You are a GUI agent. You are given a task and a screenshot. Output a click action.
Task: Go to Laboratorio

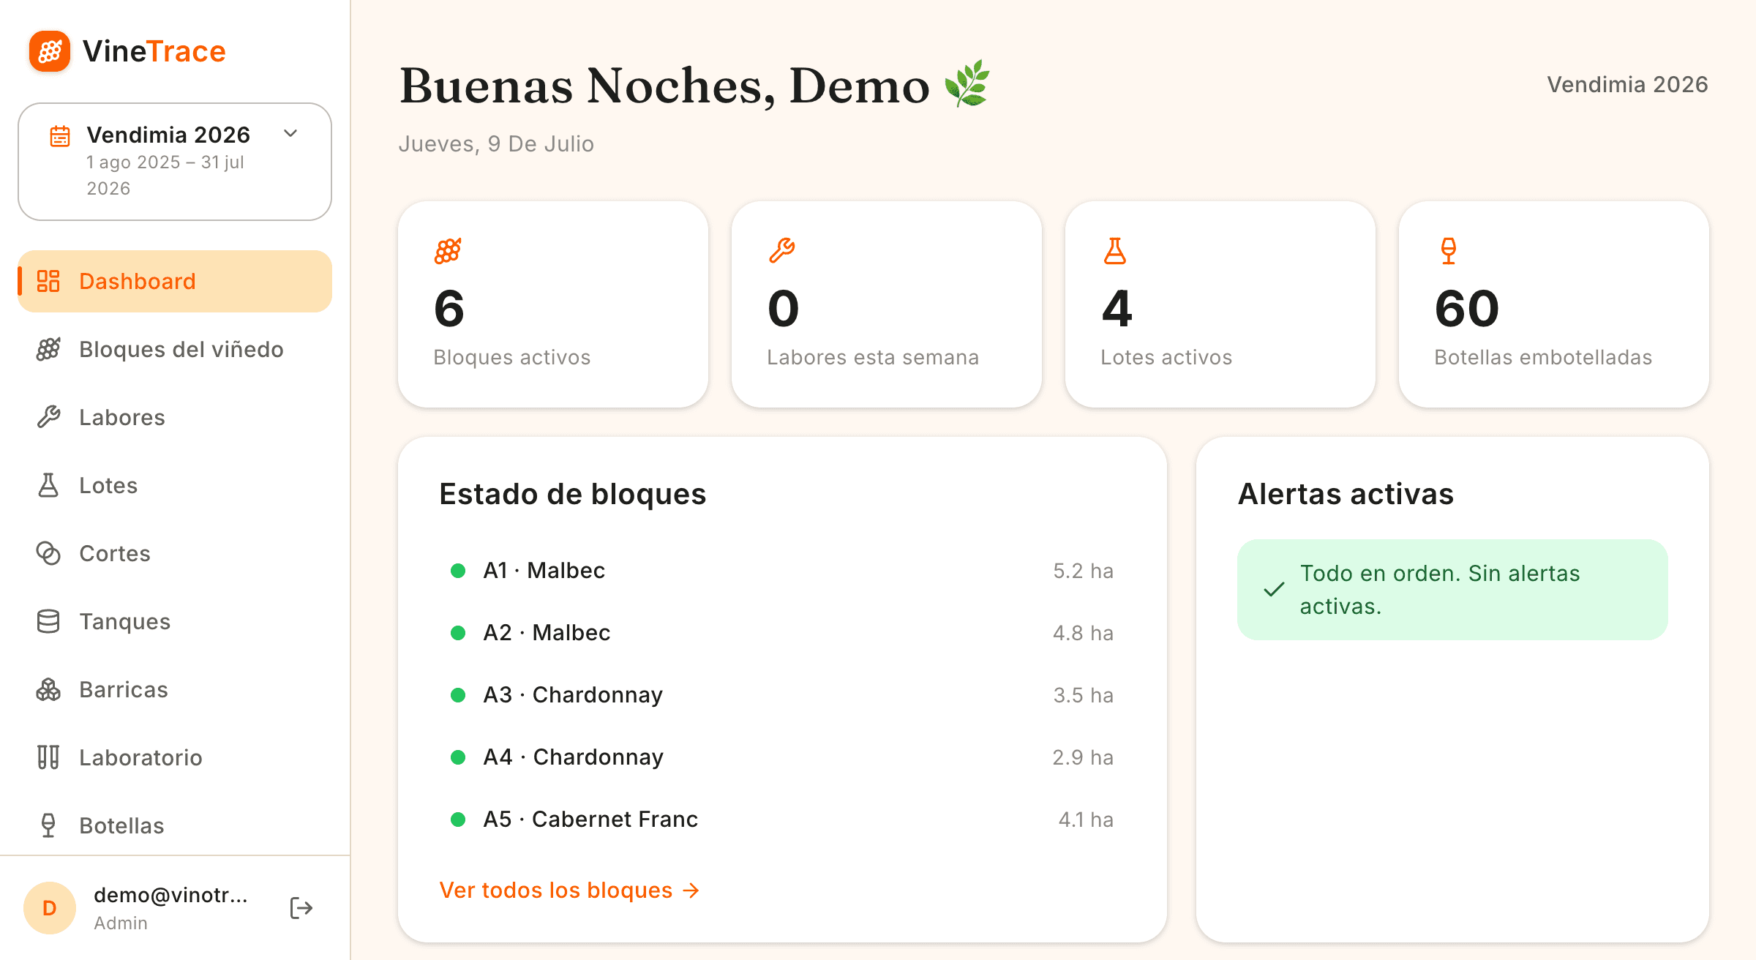pyautogui.click(x=175, y=757)
